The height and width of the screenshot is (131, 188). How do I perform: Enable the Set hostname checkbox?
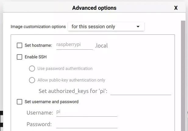click(x=20, y=45)
